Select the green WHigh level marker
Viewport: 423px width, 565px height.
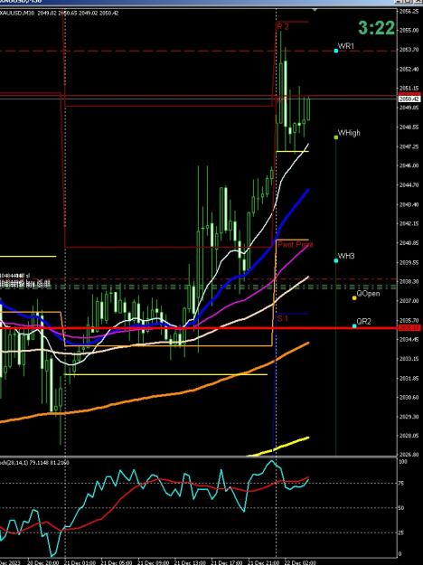pyautogui.click(x=336, y=137)
